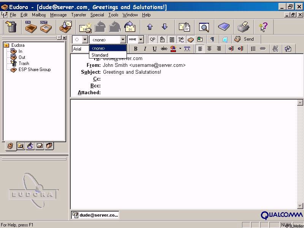304x228 pixels.
Task: Toggle Return Receipt icon
Action: coord(200,40)
